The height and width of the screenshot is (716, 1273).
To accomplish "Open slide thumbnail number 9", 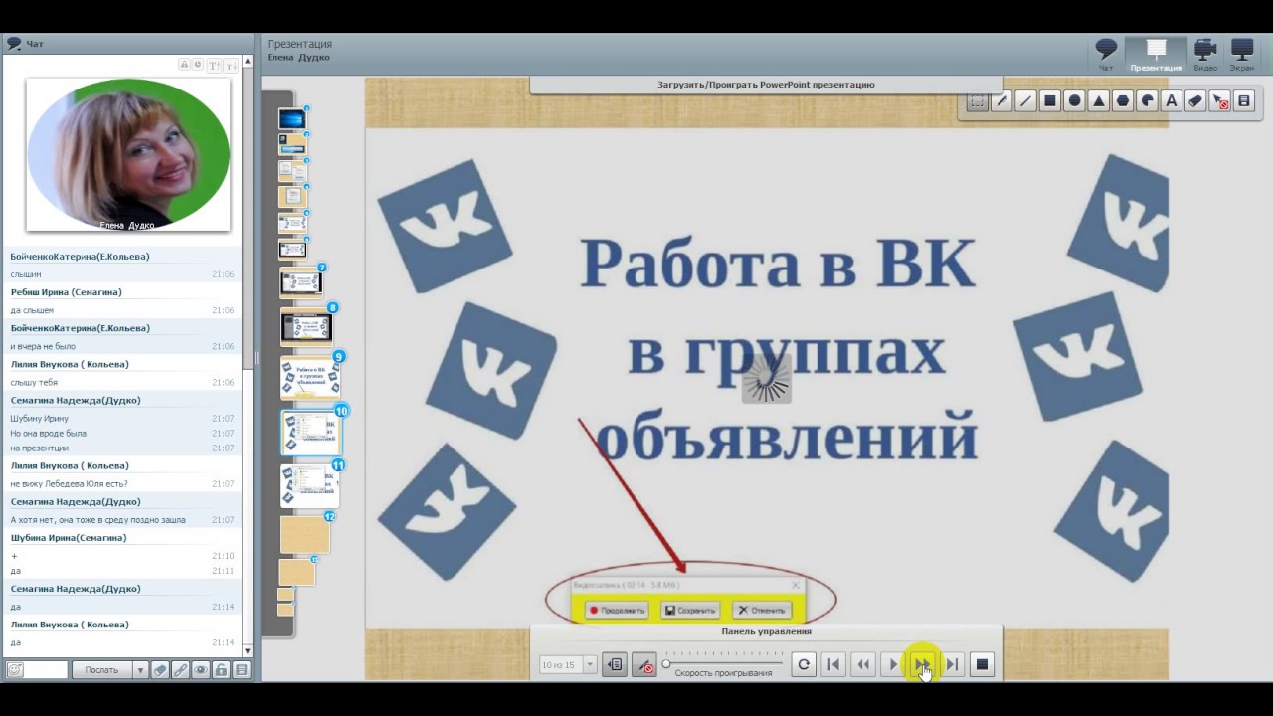I will (x=311, y=379).
